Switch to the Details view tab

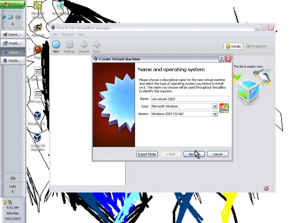click(x=233, y=46)
